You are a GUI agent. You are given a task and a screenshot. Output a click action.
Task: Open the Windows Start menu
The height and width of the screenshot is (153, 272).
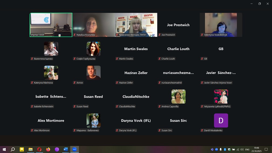coord(4,149)
